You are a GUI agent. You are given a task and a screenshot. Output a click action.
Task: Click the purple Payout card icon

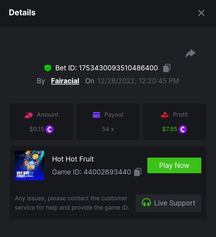click(96, 115)
